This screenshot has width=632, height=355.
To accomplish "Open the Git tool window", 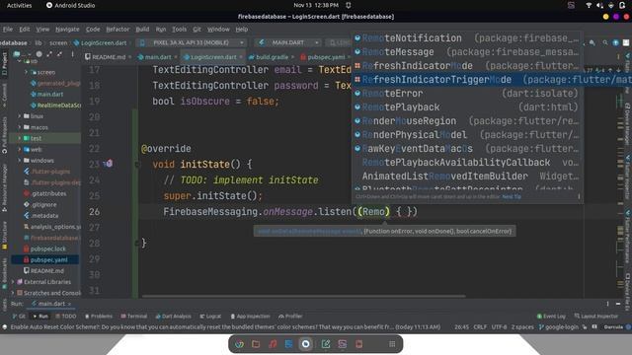I will (x=19, y=317).
